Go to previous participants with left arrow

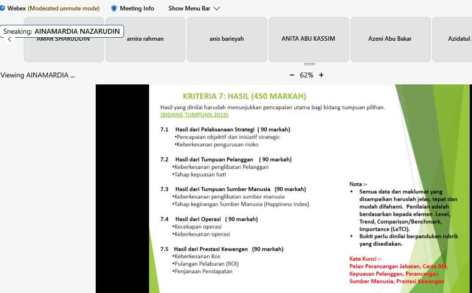(9, 39)
